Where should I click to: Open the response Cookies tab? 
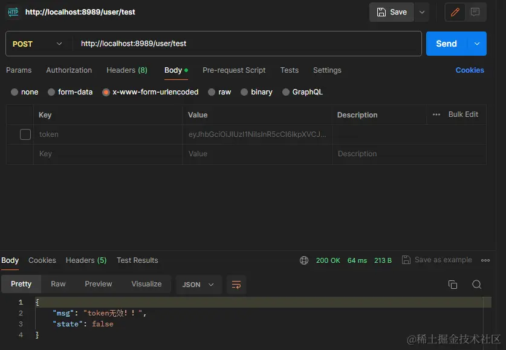42,260
